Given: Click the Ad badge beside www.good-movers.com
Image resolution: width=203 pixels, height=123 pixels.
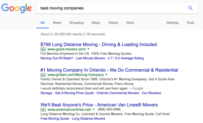Looking at the screenshot, I should [43, 49].
